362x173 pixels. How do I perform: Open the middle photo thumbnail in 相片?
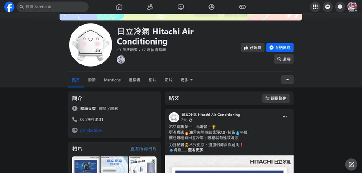(x=114, y=165)
